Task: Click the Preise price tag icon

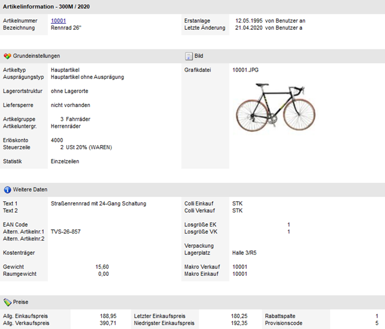Action: pos(7,302)
